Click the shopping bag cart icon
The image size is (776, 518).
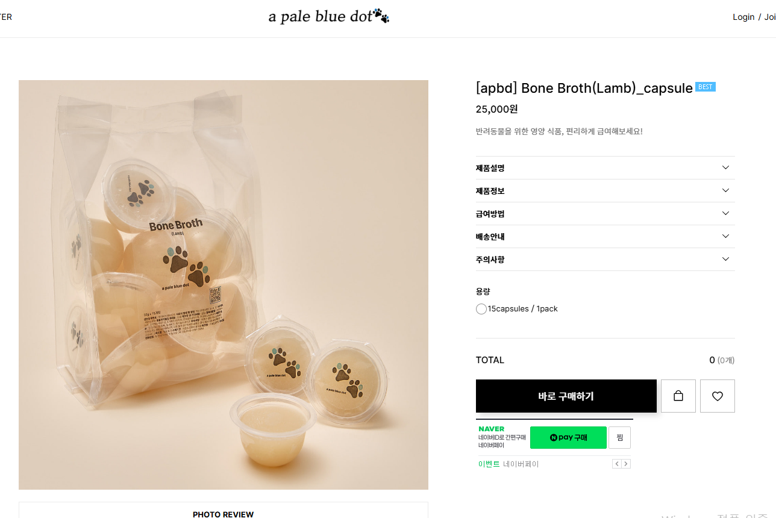point(678,396)
